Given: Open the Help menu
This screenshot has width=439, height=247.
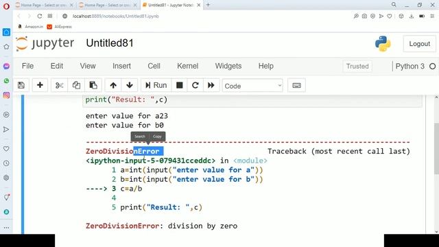Looking at the screenshot, I should [x=265, y=66].
